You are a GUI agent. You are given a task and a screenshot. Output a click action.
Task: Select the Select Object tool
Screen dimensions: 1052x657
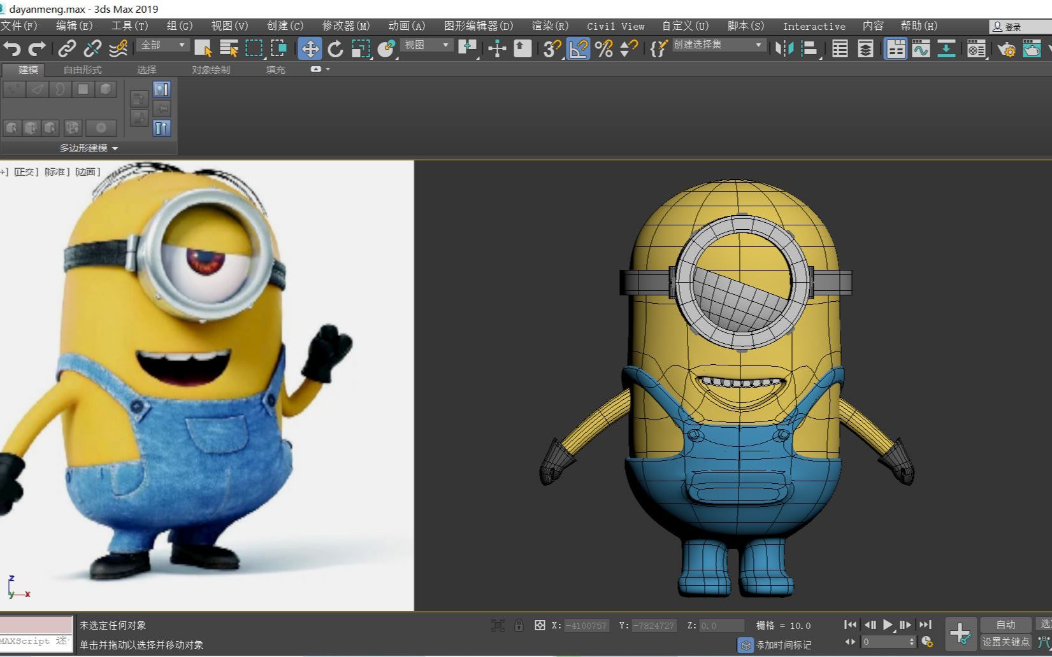tap(203, 48)
